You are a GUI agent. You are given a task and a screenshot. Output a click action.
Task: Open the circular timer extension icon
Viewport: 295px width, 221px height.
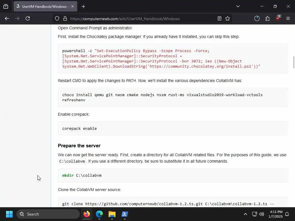point(257,18)
